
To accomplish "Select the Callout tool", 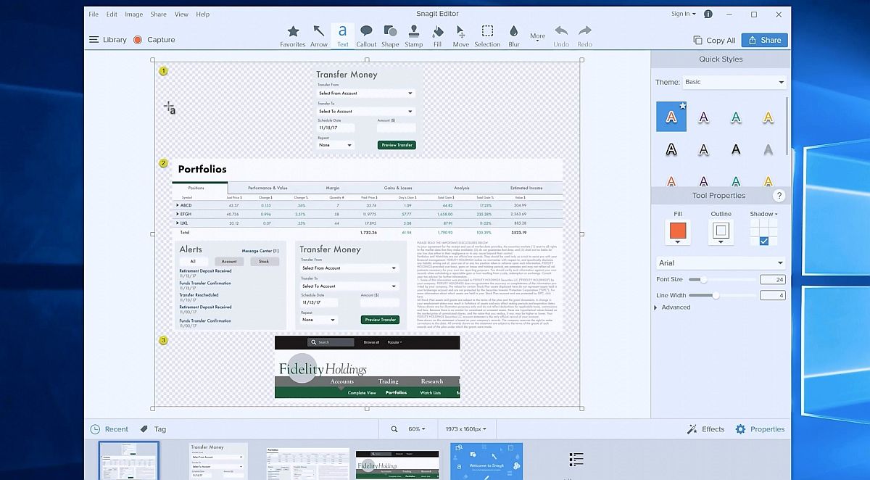I will [366, 35].
